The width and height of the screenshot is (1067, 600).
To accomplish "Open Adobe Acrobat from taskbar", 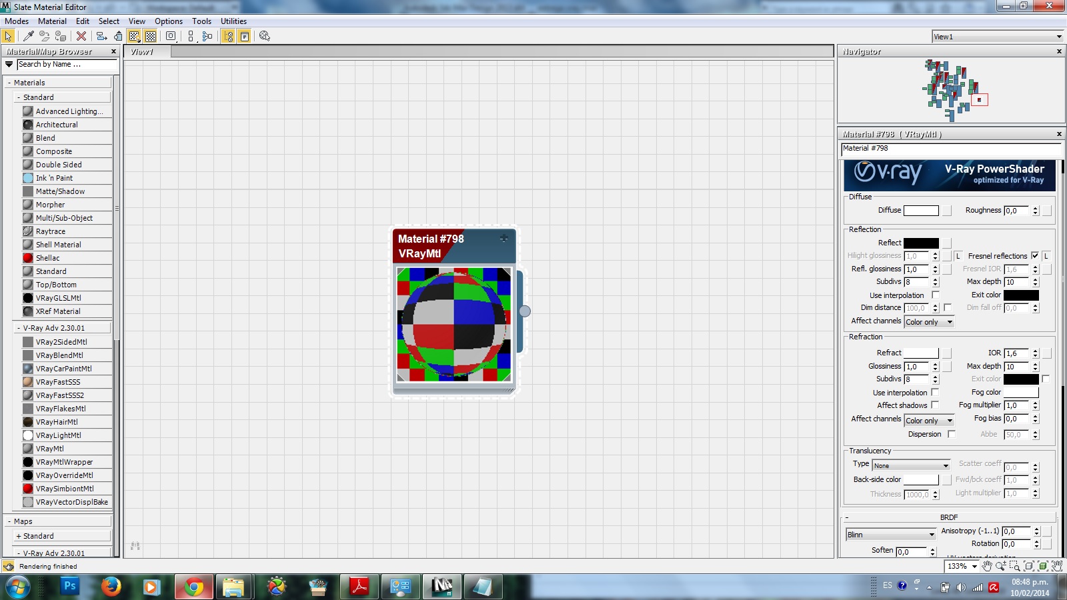I will coord(359,587).
